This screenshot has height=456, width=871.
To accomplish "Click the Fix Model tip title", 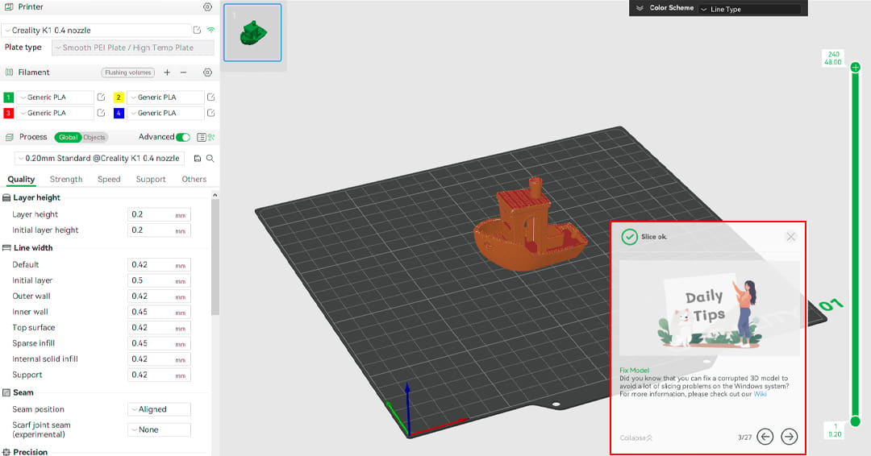I will coord(635,370).
